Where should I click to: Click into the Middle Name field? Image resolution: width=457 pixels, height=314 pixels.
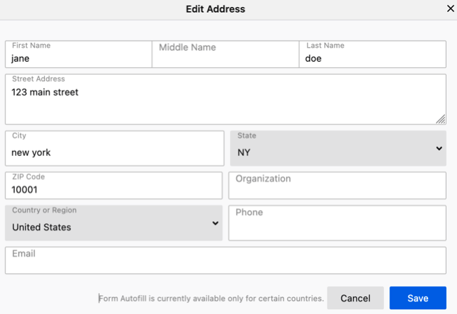pyautogui.click(x=225, y=55)
